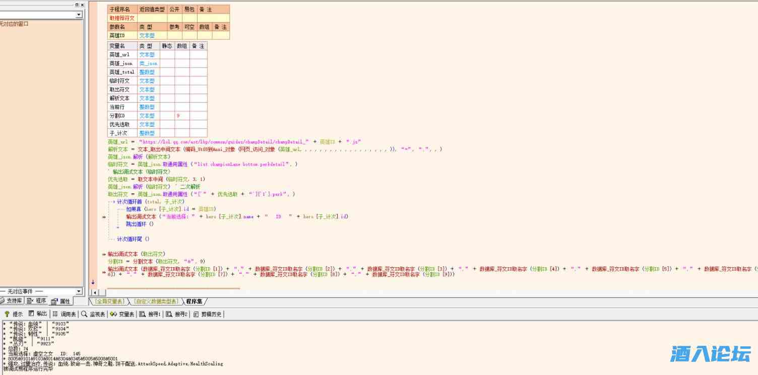Switch to the 支持库 library tab

point(11,301)
